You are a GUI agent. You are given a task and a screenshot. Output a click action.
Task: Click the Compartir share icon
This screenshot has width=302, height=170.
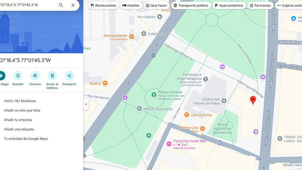pyautogui.click(x=69, y=76)
